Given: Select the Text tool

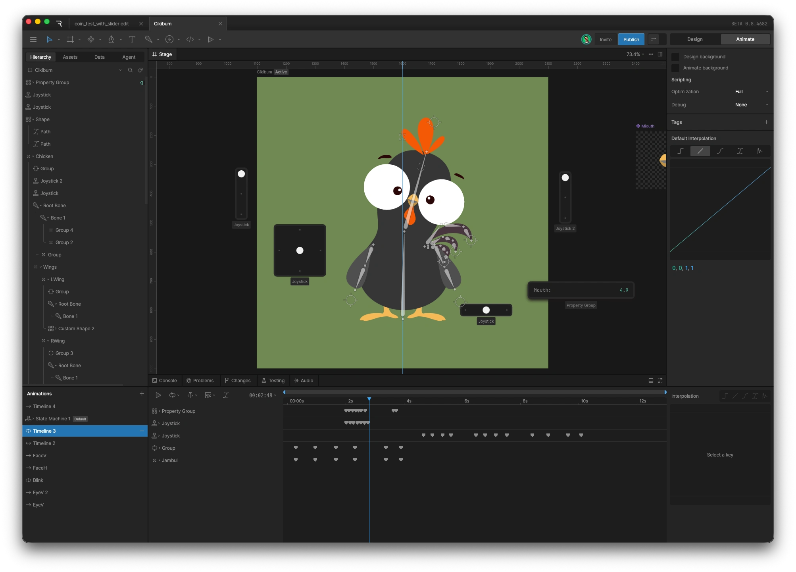Looking at the screenshot, I should pos(132,39).
